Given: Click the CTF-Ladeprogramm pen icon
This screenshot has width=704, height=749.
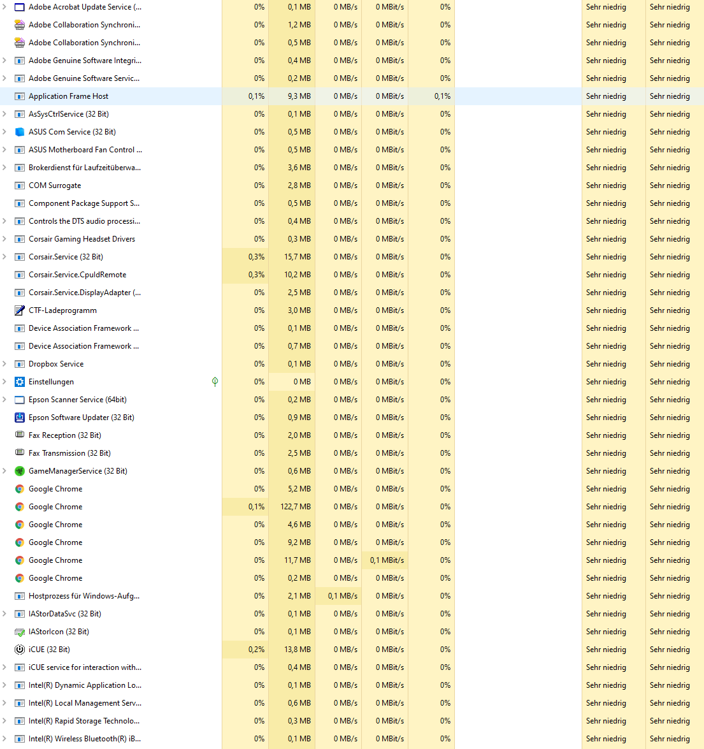Looking at the screenshot, I should click(x=20, y=310).
